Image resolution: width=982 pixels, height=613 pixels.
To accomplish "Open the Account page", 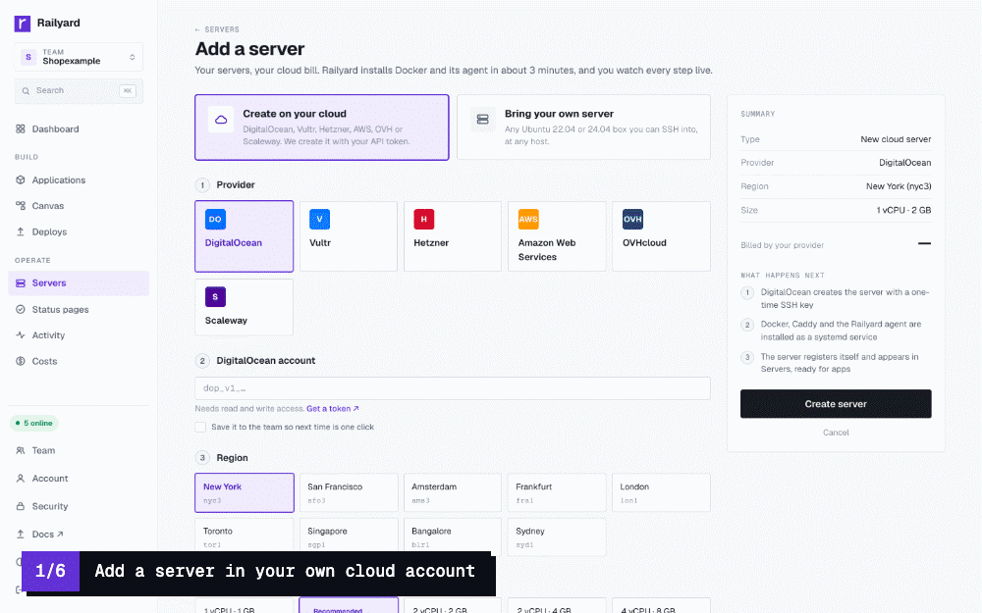I will coord(79,479).
